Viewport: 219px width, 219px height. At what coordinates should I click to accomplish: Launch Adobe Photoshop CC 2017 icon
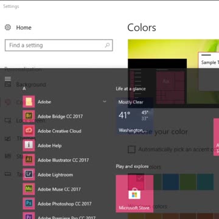coord(29,204)
